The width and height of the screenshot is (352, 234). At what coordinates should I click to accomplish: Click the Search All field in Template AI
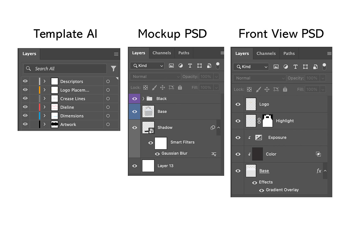pyautogui.click(x=65, y=69)
